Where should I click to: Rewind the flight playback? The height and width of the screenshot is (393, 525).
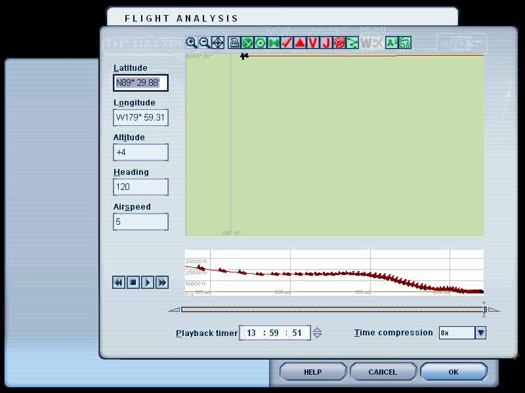click(119, 282)
